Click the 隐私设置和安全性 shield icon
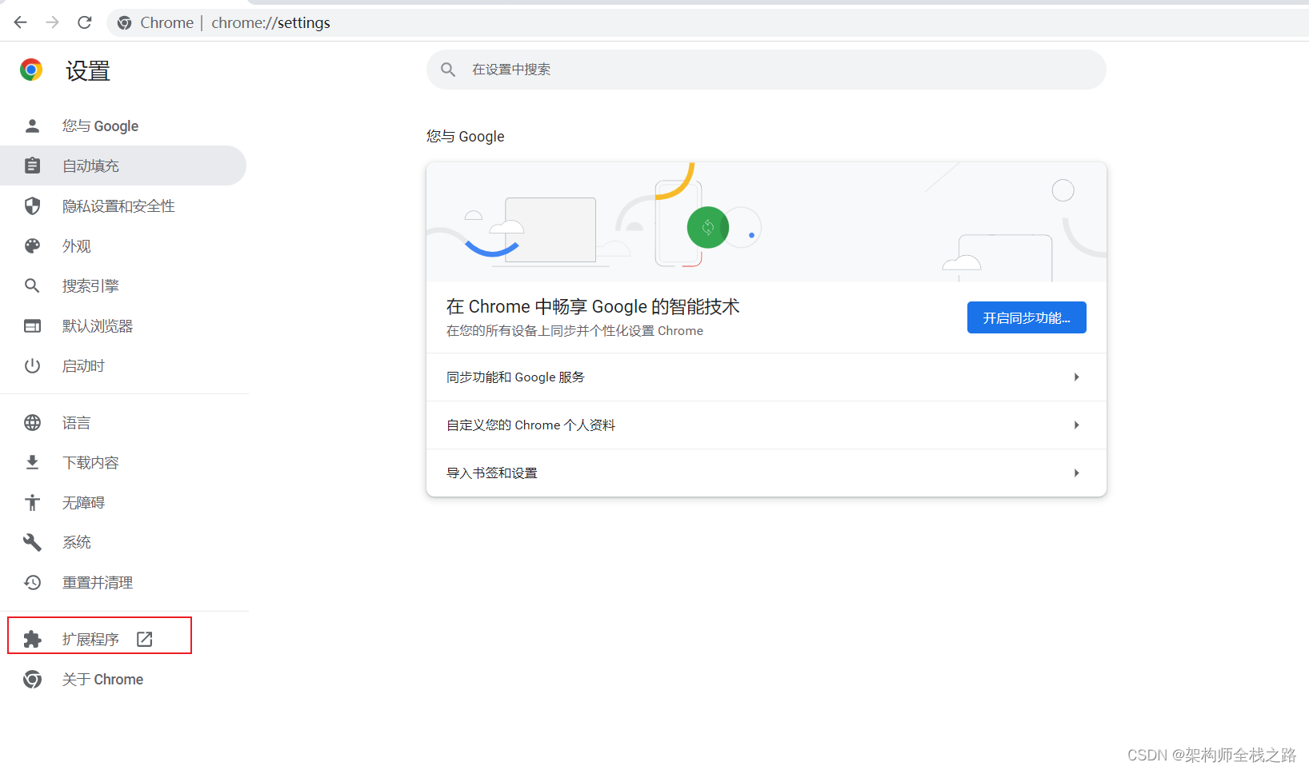This screenshot has width=1309, height=770. pyautogui.click(x=32, y=205)
